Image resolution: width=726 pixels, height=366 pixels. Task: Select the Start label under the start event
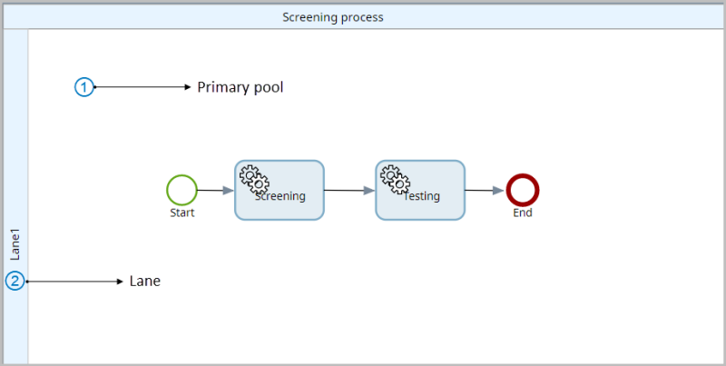pyautogui.click(x=181, y=213)
